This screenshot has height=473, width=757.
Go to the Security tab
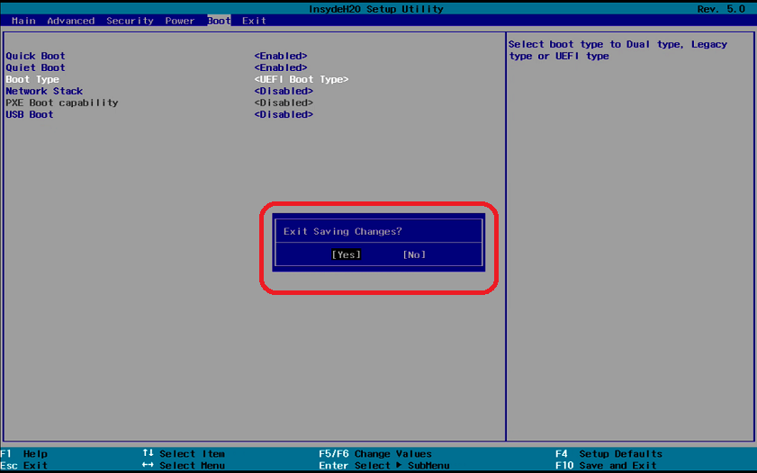click(130, 21)
